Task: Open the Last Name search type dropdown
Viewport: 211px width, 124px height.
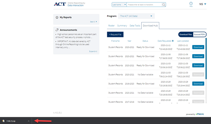Action: click(x=119, y=5)
